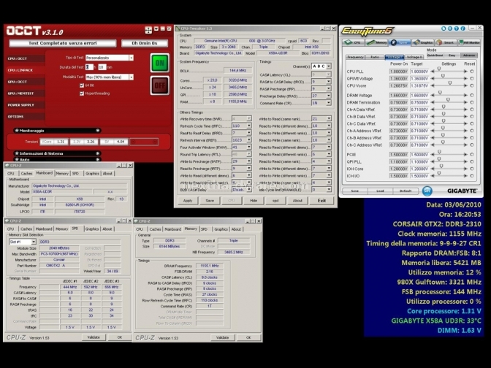Screen dimensions: 491x368
Task: Click left arrow of IOH Core slider
Action: pos(433,169)
